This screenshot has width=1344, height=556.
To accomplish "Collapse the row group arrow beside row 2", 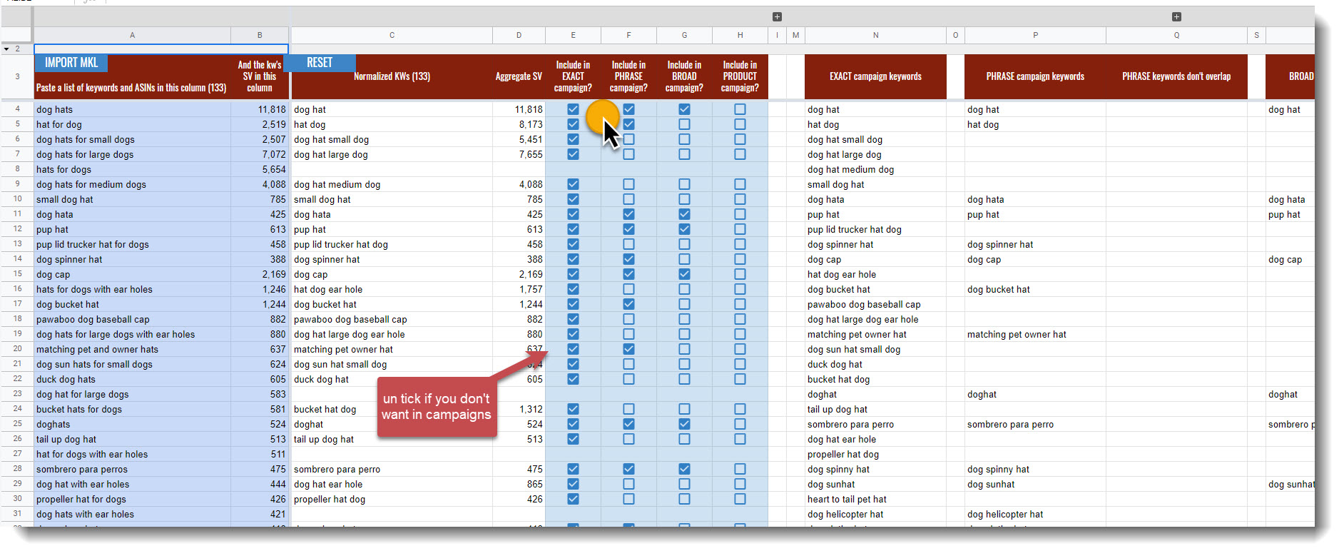I will pos(6,49).
